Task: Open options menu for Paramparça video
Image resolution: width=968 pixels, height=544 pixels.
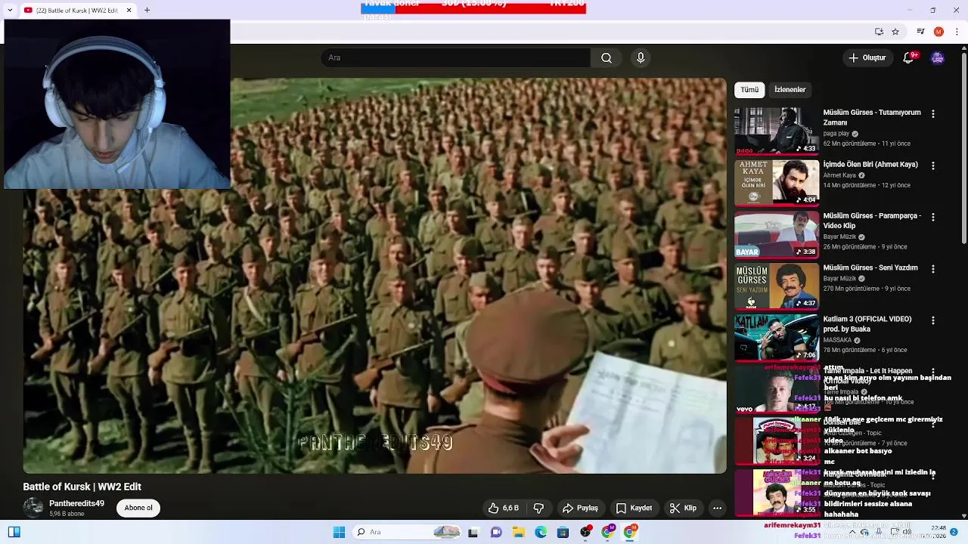Action: click(x=933, y=217)
